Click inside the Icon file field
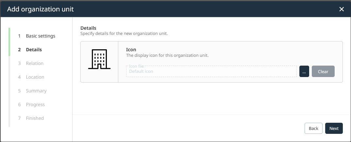Image resolution: width=351 pixels, height=142 pixels. (211, 71)
